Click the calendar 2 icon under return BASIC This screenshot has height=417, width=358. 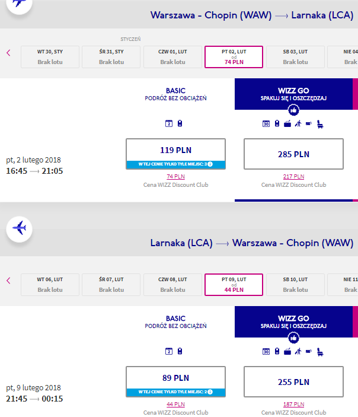pyautogui.click(x=169, y=351)
